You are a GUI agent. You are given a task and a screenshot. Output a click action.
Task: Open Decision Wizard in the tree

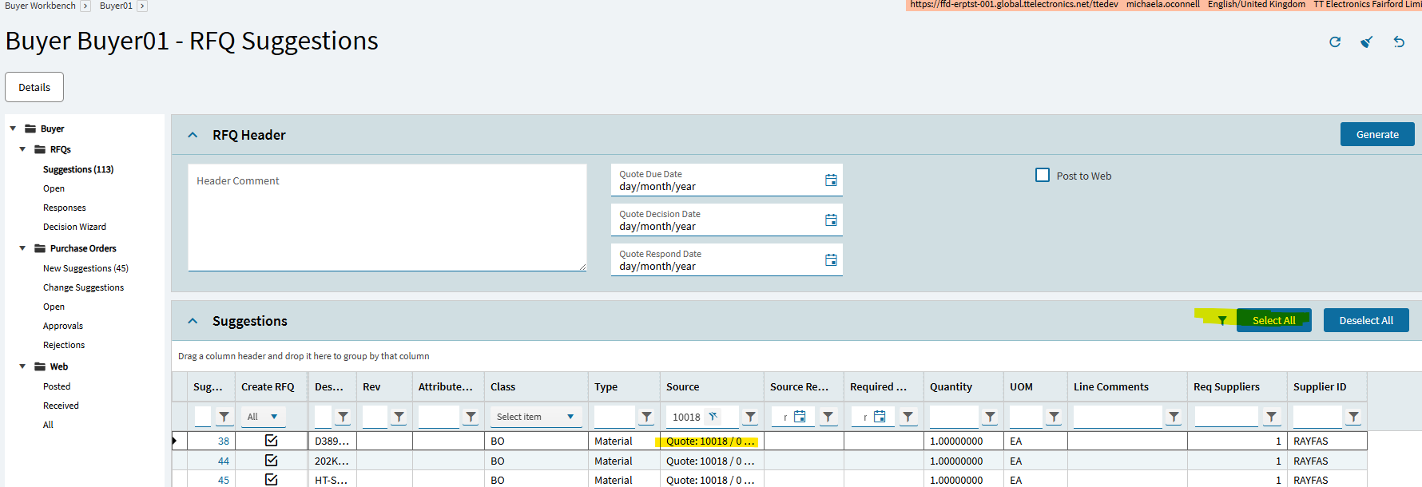(x=74, y=227)
